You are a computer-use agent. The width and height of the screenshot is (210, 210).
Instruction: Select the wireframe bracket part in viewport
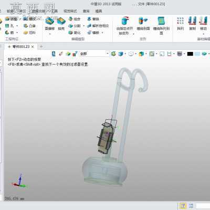click(x=107, y=136)
